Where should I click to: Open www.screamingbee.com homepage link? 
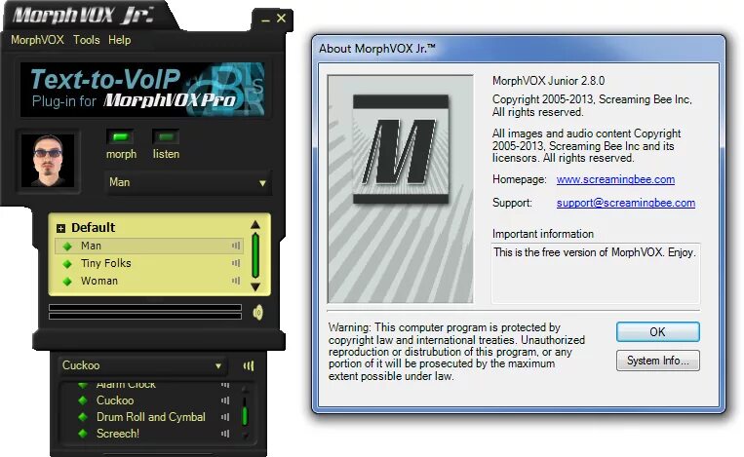click(x=615, y=179)
